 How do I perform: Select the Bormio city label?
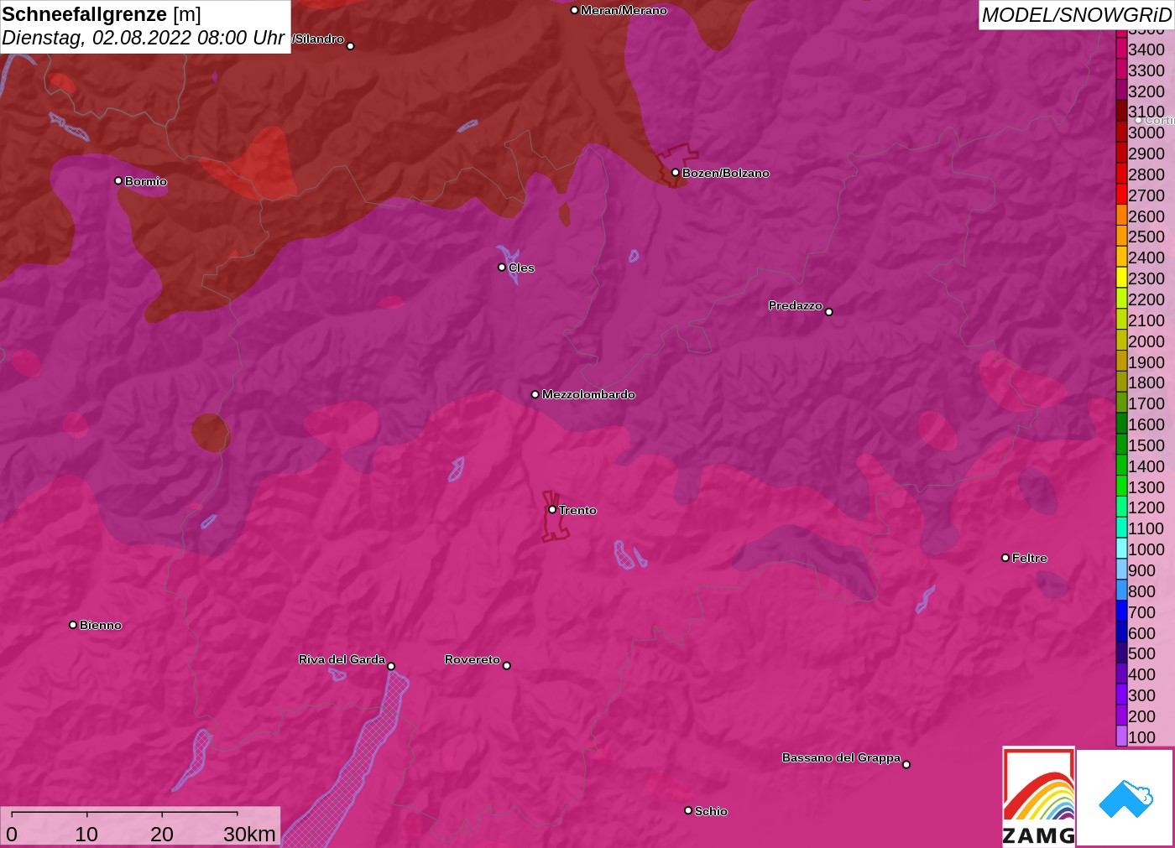146,181
